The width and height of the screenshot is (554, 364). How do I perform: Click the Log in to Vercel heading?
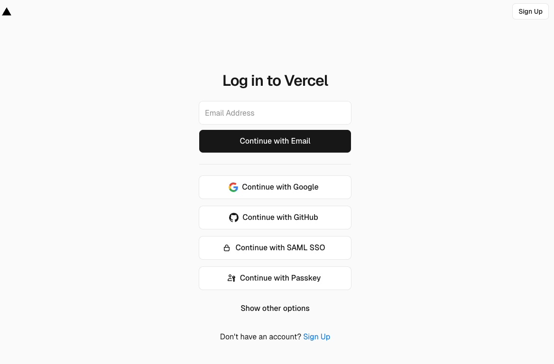click(275, 81)
